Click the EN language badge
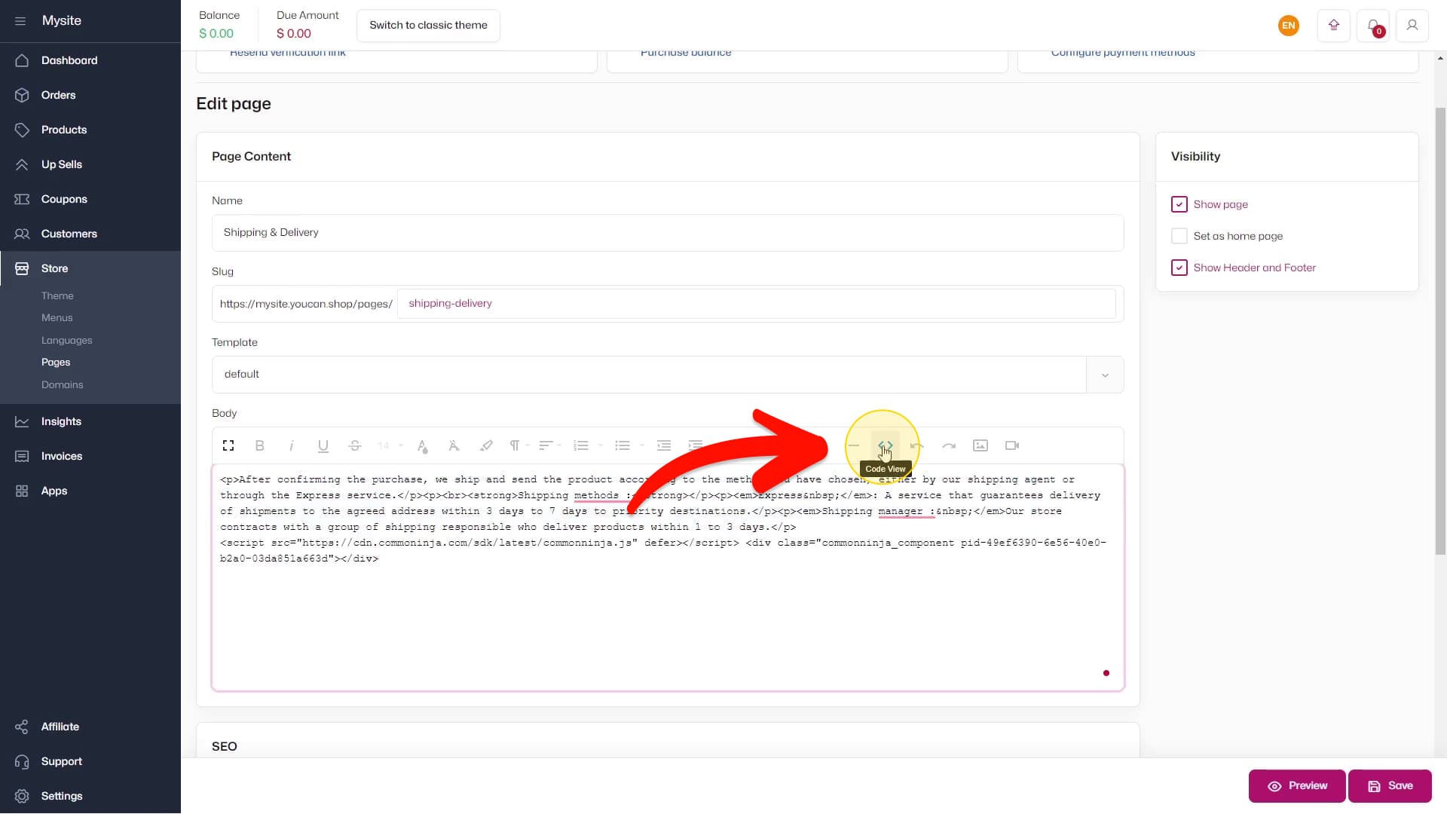 (x=1289, y=26)
